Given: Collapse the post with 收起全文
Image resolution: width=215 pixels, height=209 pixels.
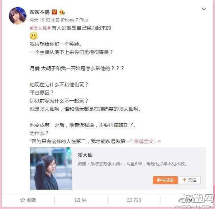Looking at the screenshot, I should pyautogui.click(x=143, y=141).
